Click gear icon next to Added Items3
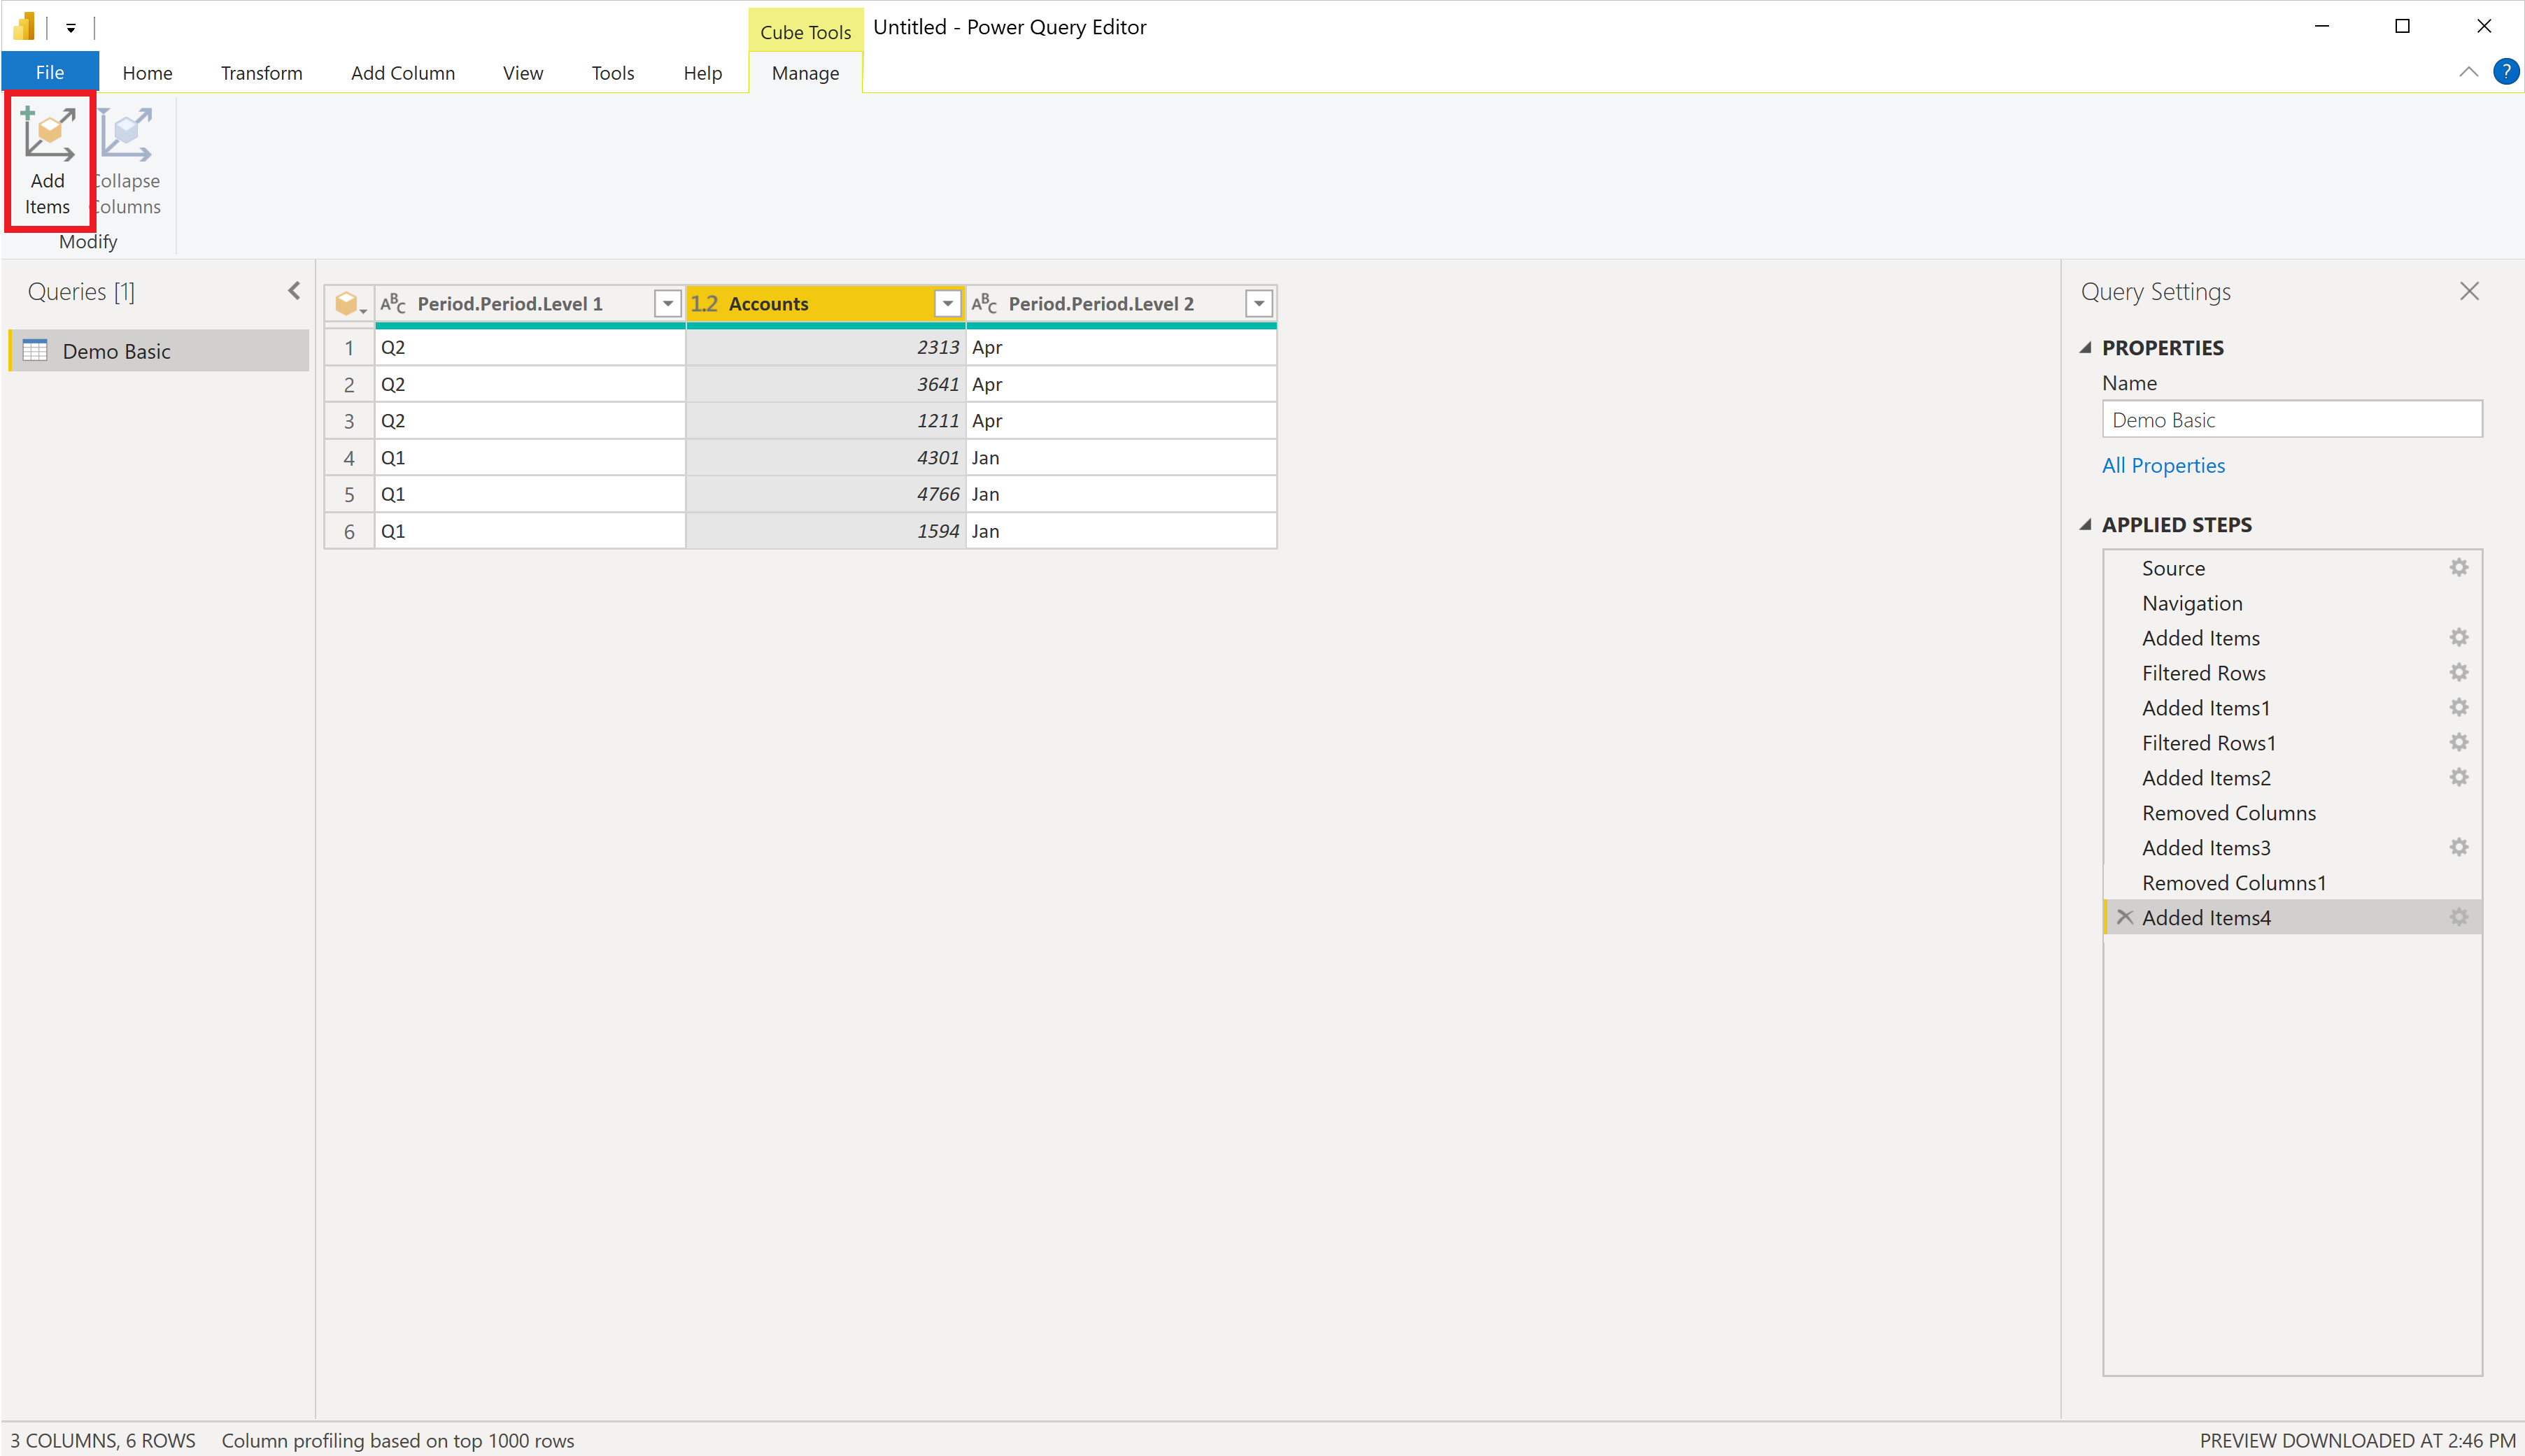Screen dimensions: 2525x1456 pos(2458,848)
